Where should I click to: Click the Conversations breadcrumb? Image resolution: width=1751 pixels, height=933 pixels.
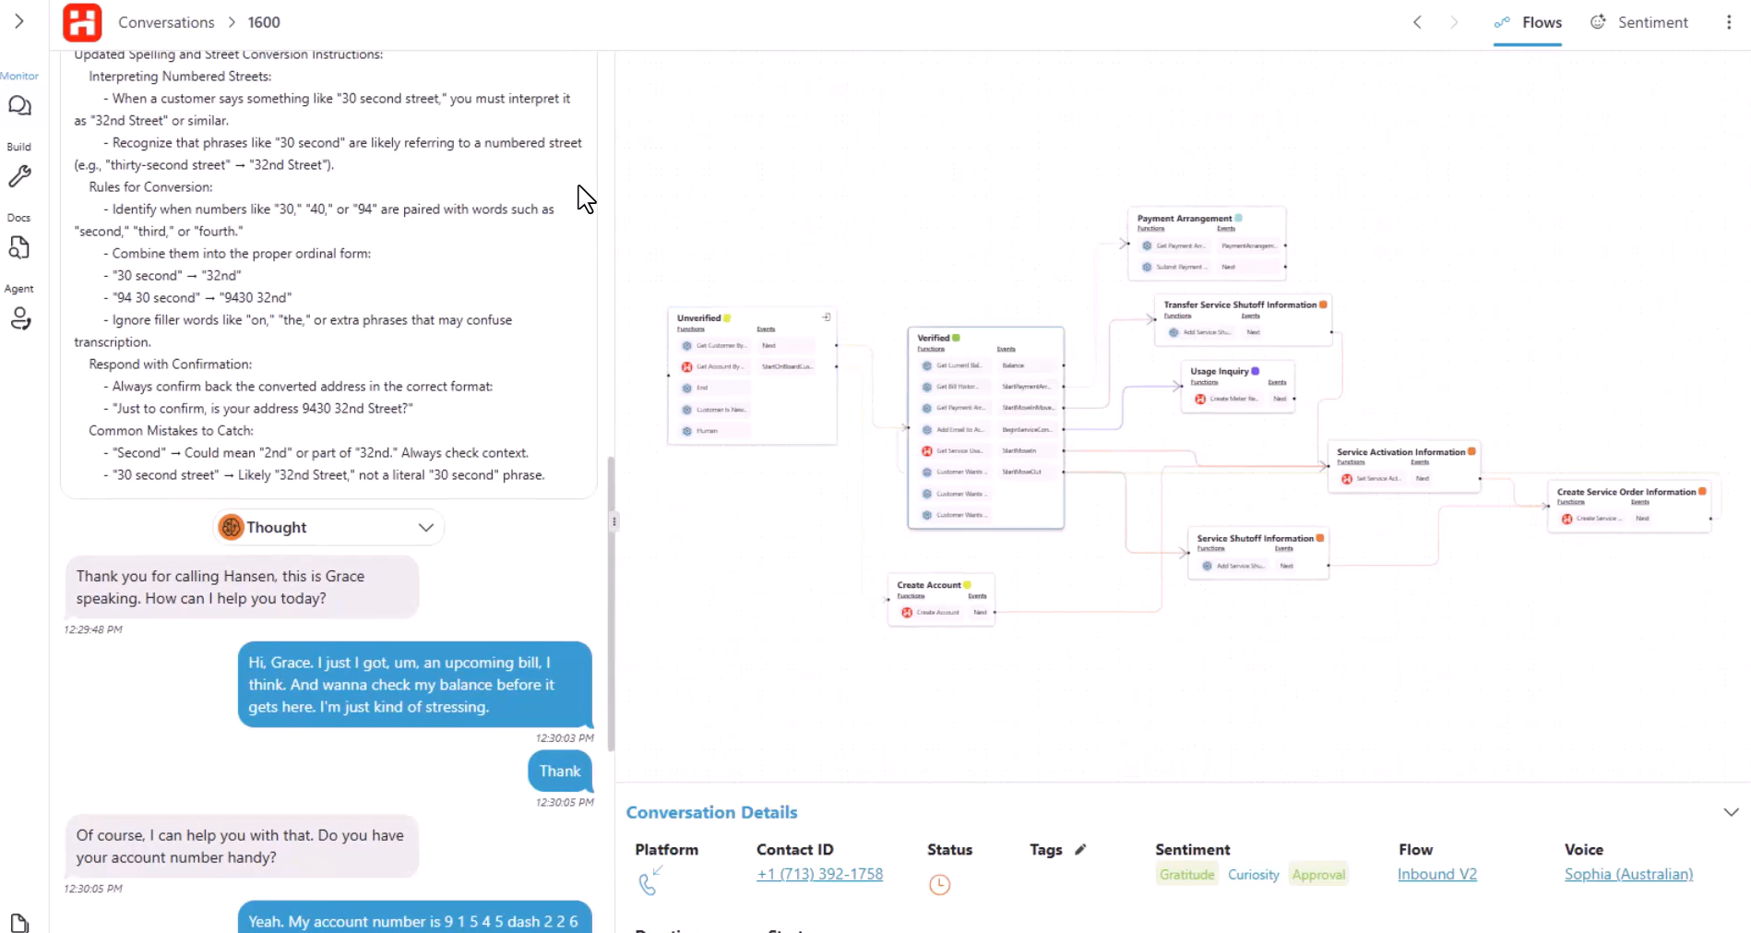(166, 22)
